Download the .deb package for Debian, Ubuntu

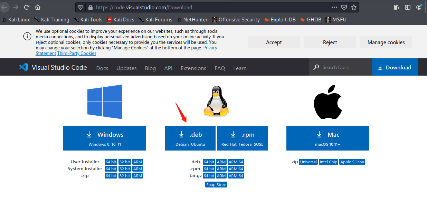[190, 138]
